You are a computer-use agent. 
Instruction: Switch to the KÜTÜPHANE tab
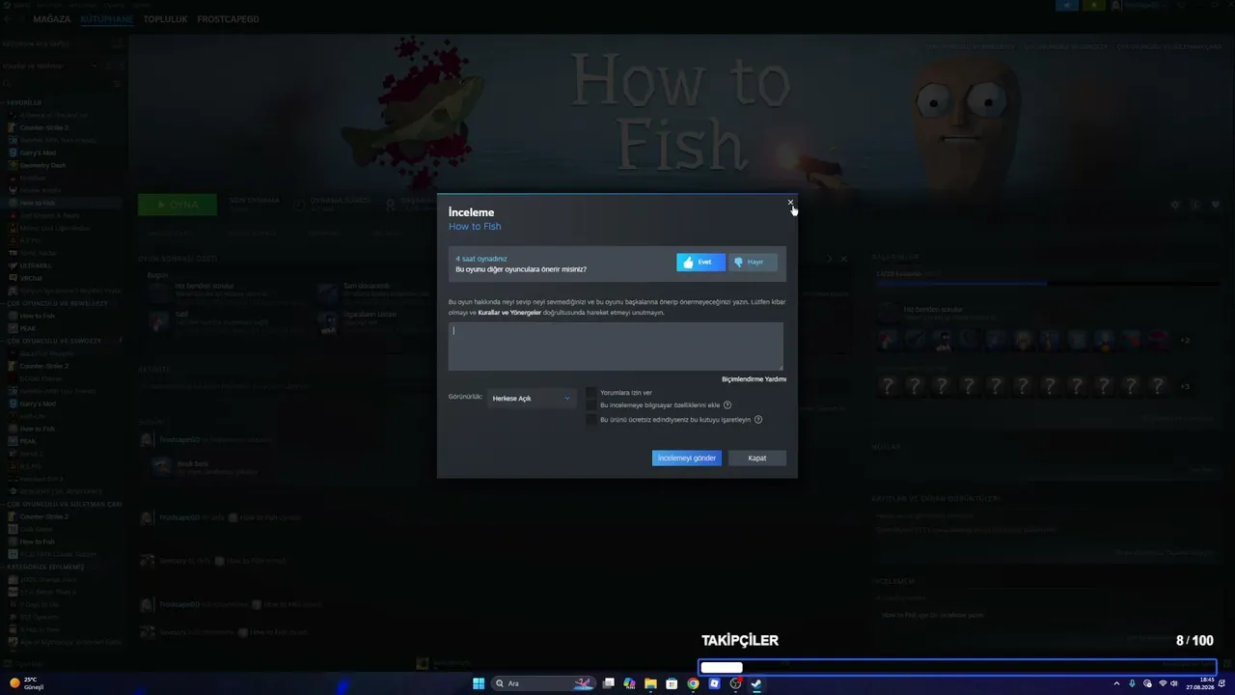(x=107, y=19)
